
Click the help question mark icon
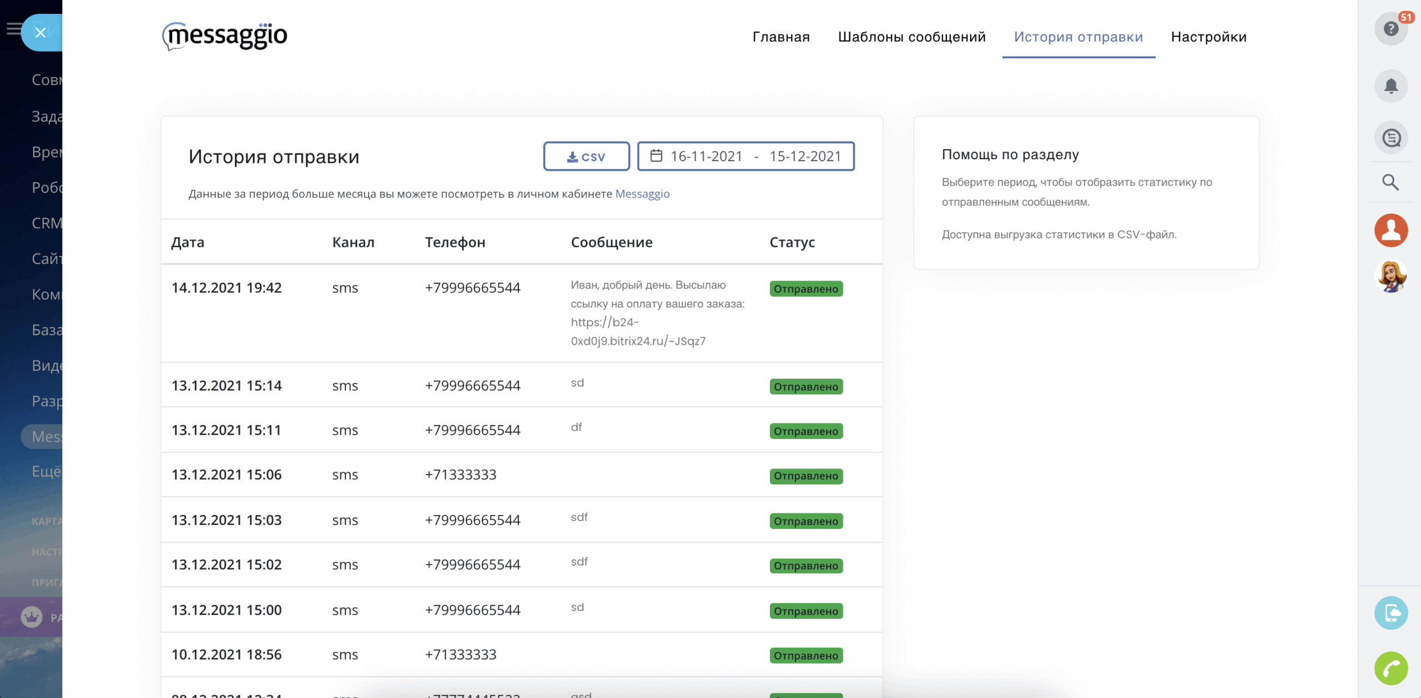[1390, 29]
